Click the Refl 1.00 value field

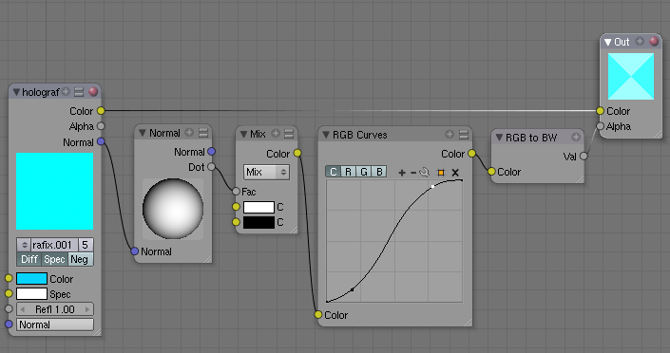point(55,309)
